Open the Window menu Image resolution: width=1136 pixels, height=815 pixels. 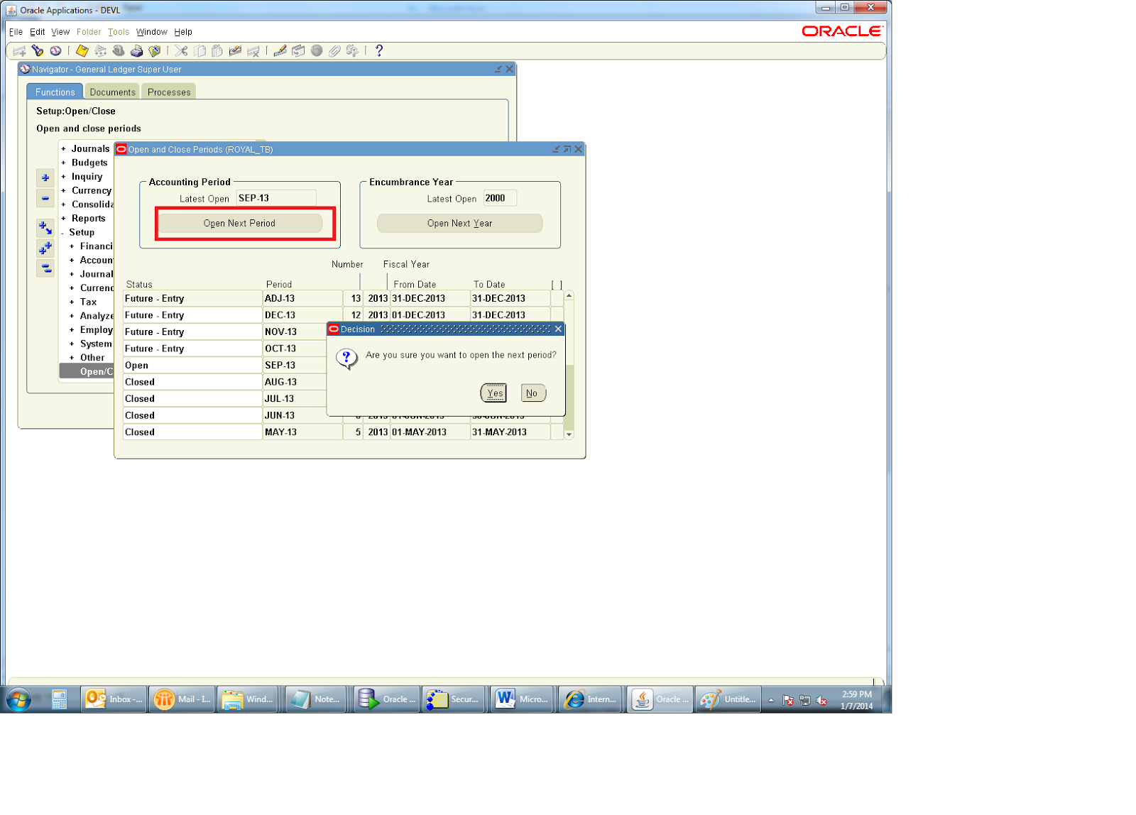coord(152,32)
